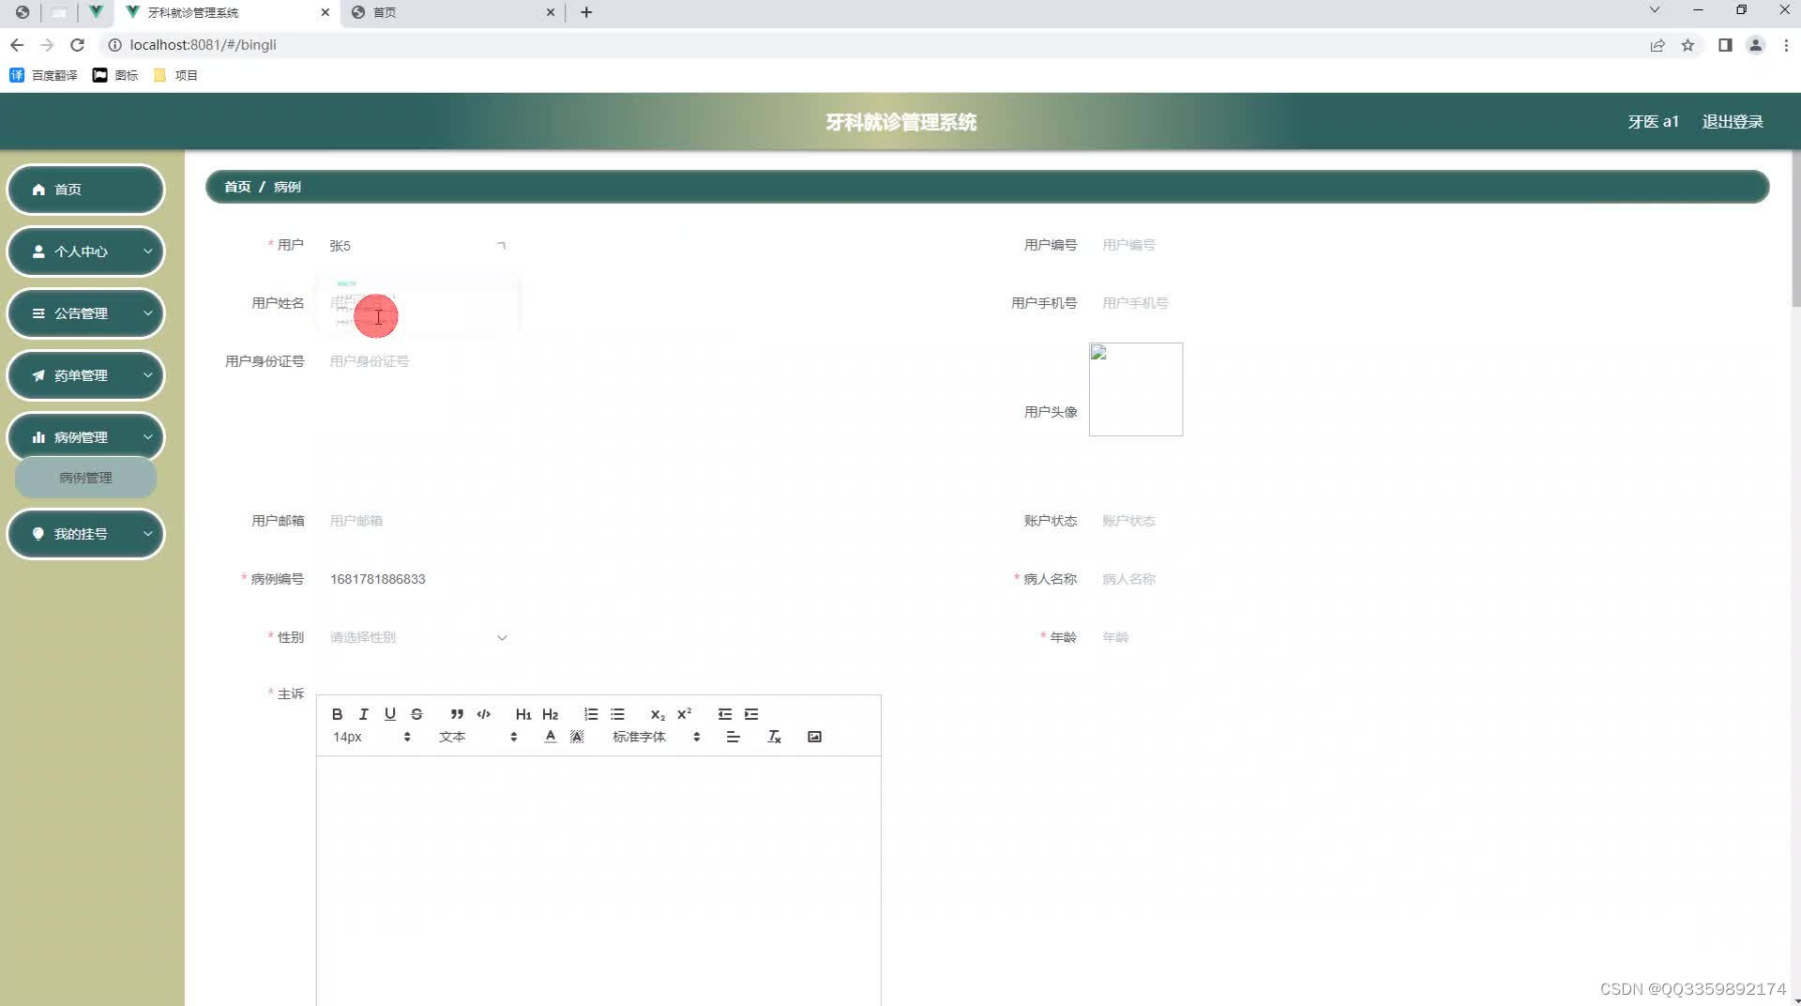
Task: Click 退出登录 logout link
Action: pyautogui.click(x=1733, y=122)
